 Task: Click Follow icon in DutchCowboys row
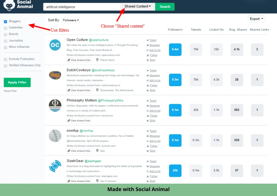point(148,85)
